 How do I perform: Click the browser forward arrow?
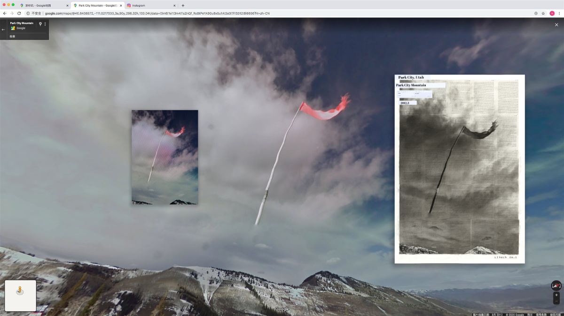(12, 13)
